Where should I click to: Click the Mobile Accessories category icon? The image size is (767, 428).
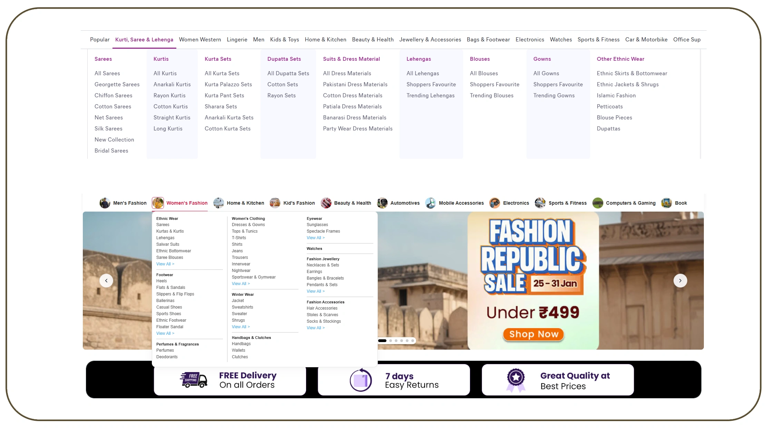[431, 203]
